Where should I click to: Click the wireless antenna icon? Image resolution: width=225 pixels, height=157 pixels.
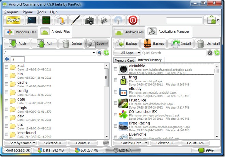(118, 20)
